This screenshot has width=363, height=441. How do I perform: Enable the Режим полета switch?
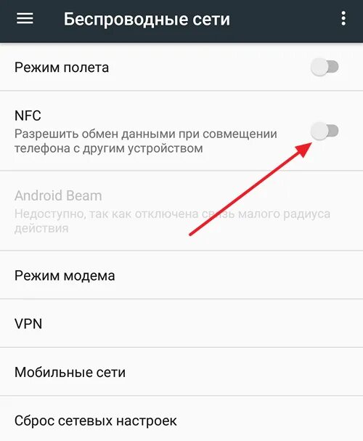pyautogui.click(x=325, y=68)
